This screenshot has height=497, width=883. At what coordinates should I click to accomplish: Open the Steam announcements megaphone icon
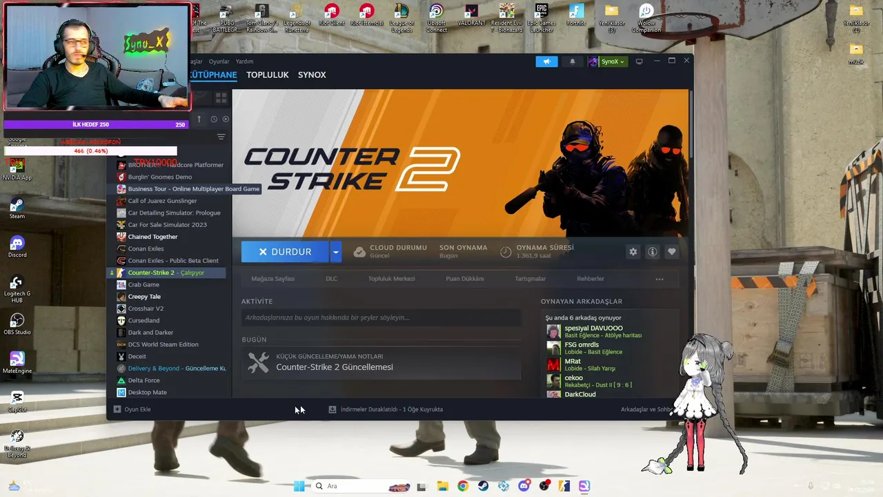[x=546, y=61]
